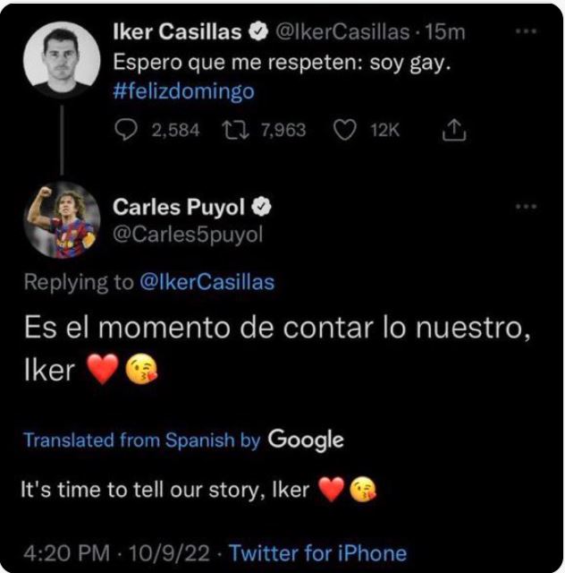
Task: Like the tweet using the heart icon
Action: [345, 131]
